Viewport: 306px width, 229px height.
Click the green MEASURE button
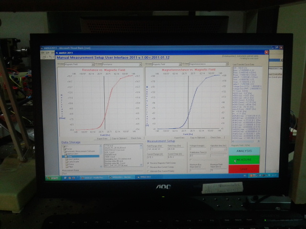tap(244, 160)
